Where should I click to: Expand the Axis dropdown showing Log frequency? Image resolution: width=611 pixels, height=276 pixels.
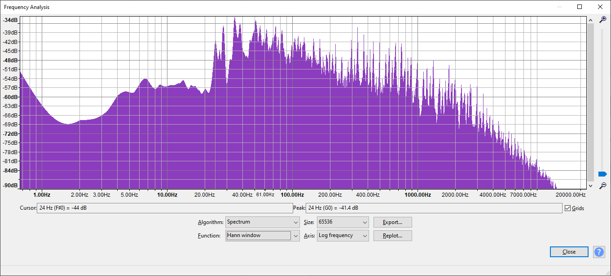coord(343,236)
